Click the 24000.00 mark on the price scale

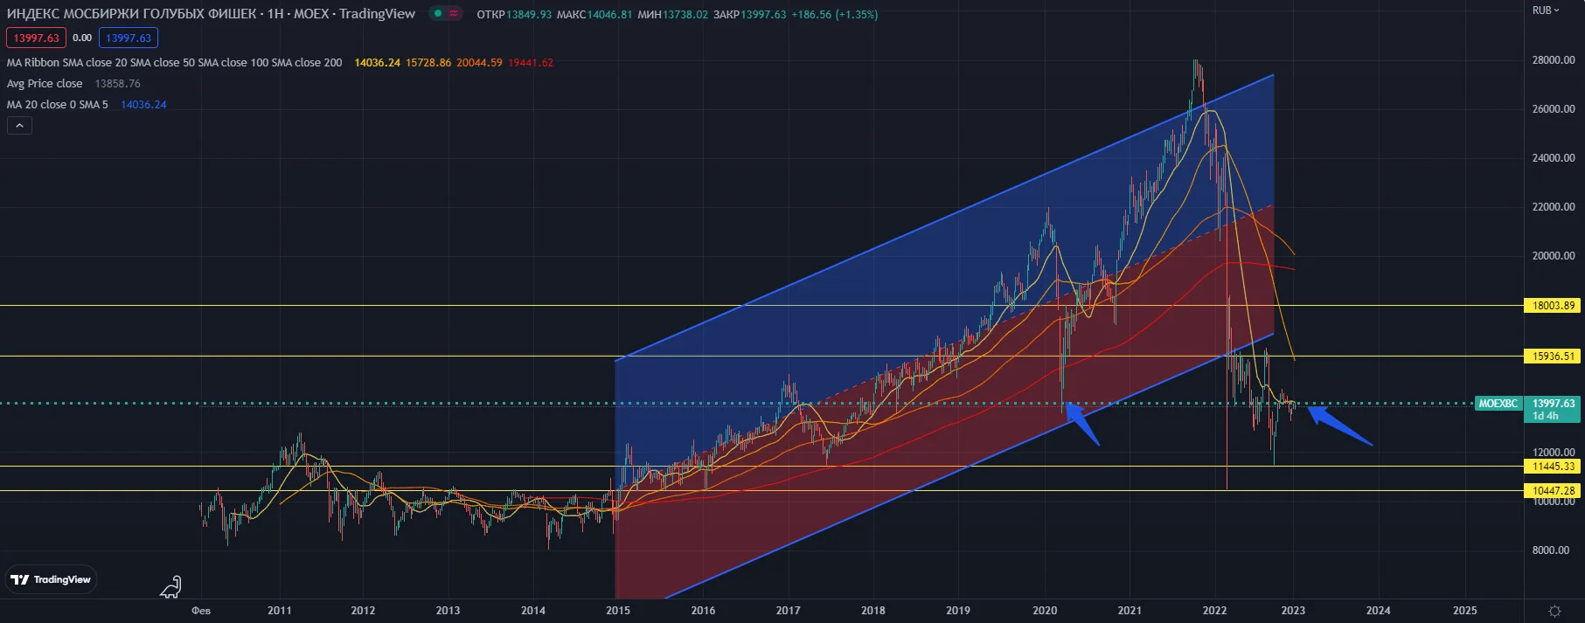point(1554,158)
